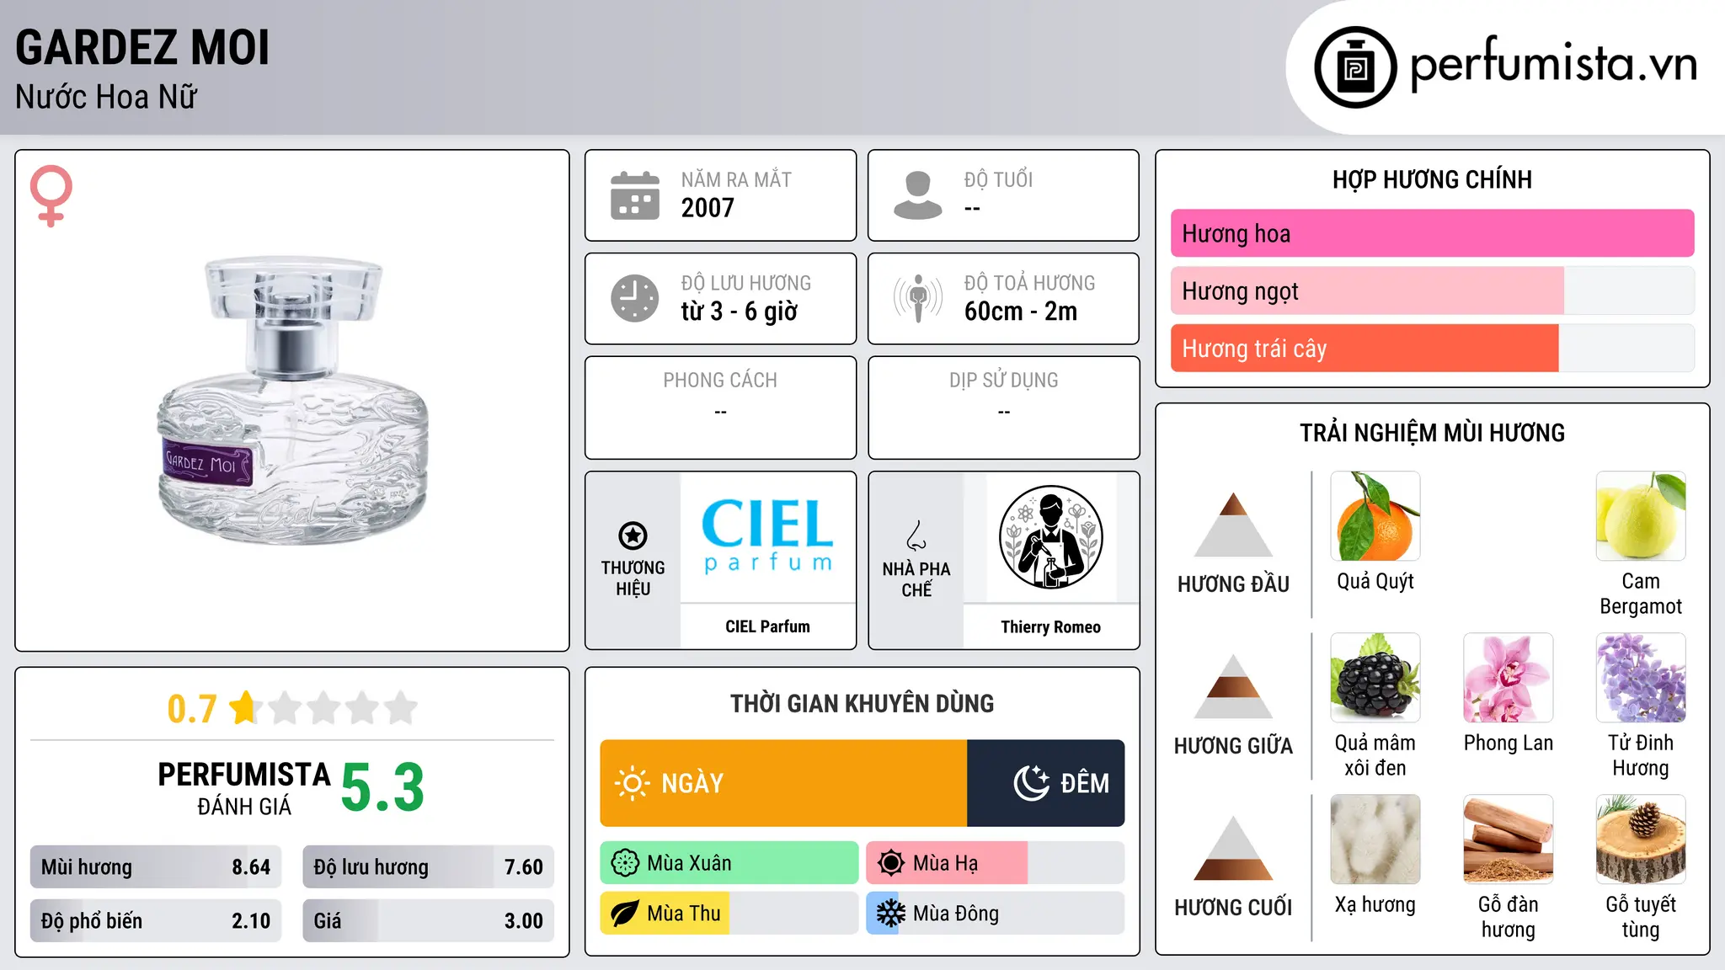Click the Gardez Moi perfume bottle photo
Image resolution: width=1725 pixels, height=970 pixels.
[293, 400]
